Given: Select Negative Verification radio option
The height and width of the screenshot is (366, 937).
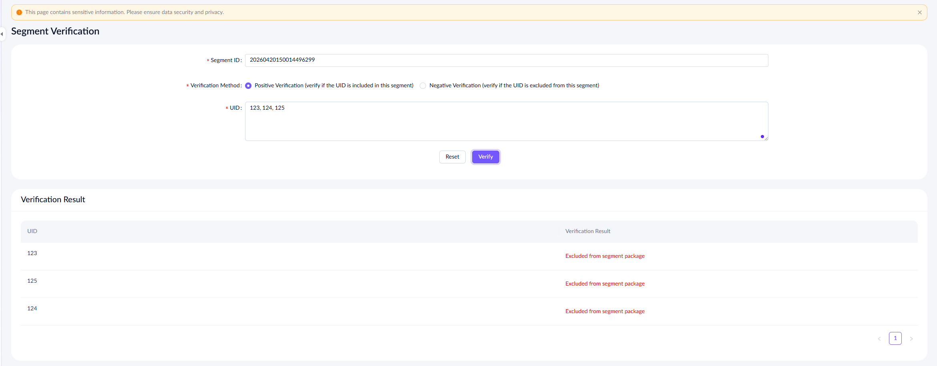Looking at the screenshot, I should click(423, 86).
